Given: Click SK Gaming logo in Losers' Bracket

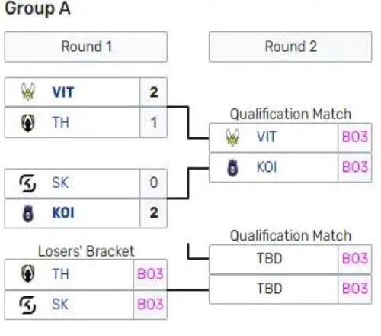Looking at the screenshot, I should 27,305.
